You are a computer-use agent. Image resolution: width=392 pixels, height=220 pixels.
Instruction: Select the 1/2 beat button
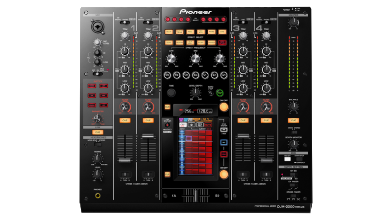[186, 75]
